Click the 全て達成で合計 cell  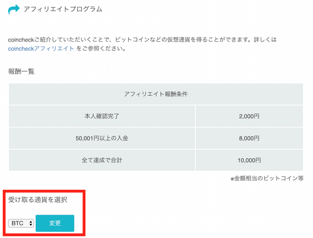click(102, 160)
